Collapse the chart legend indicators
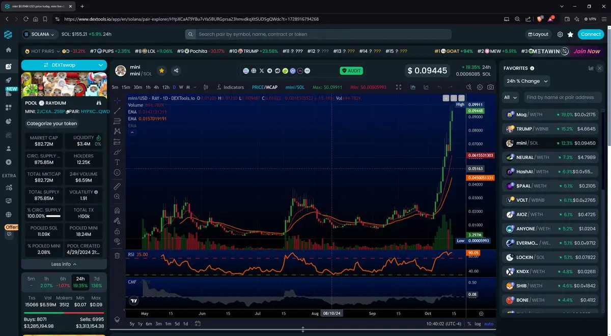Image resolution: width=611 pixels, height=336 pixels. click(x=132, y=132)
